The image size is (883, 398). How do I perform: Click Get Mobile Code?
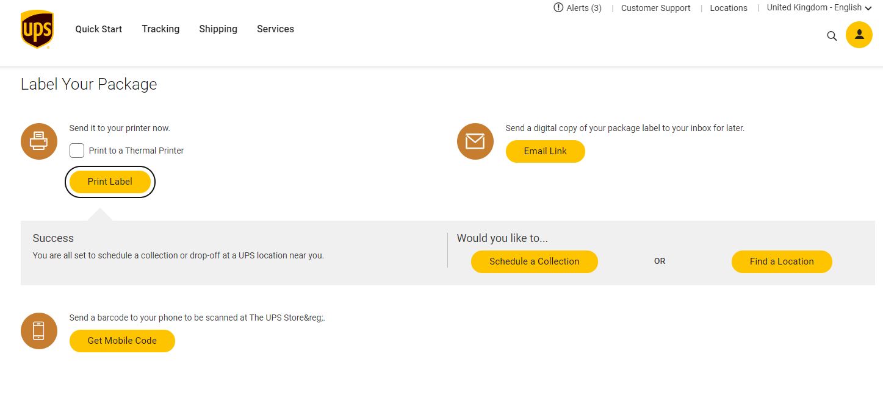coord(122,341)
